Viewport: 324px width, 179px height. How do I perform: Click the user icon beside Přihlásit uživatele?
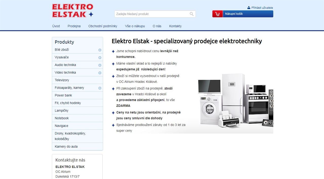pyautogui.click(x=249, y=8)
